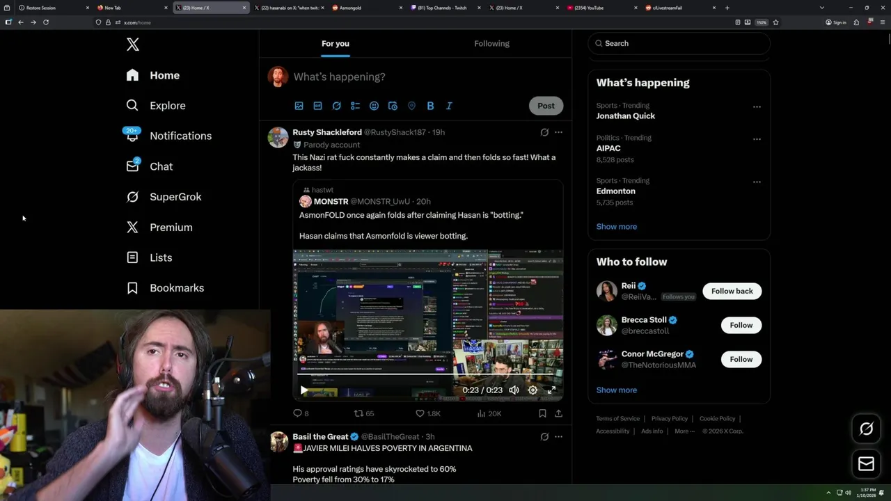
Task: Add a GIF to the post
Action: click(317, 106)
